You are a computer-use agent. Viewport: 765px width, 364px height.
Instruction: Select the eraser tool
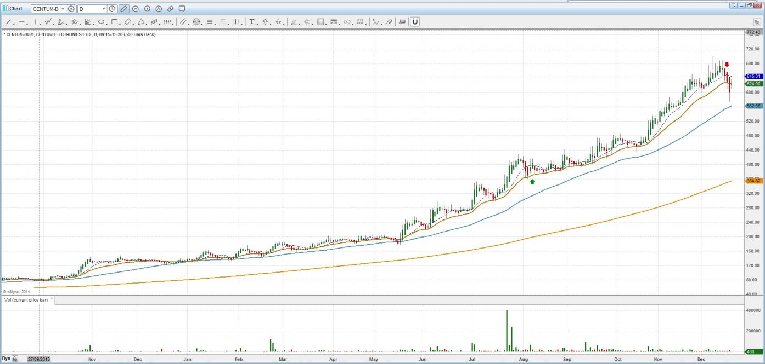click(x=389, y=22)
